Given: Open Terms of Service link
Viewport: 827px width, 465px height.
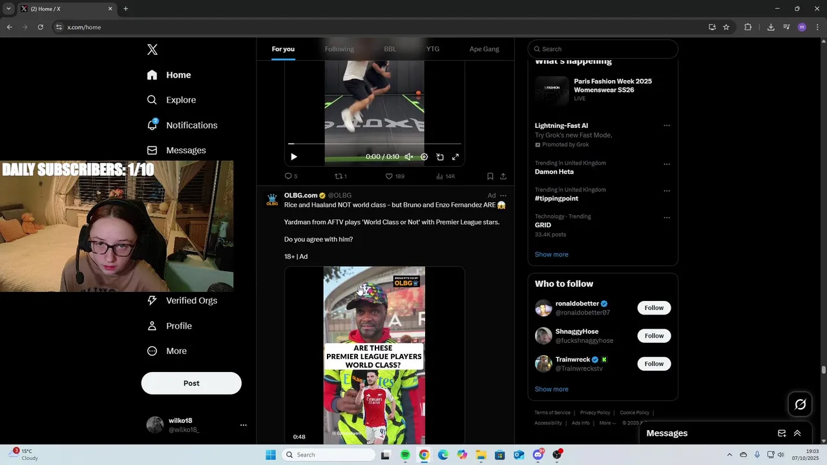Looking at the screenshot, I should tap(552, 413).
